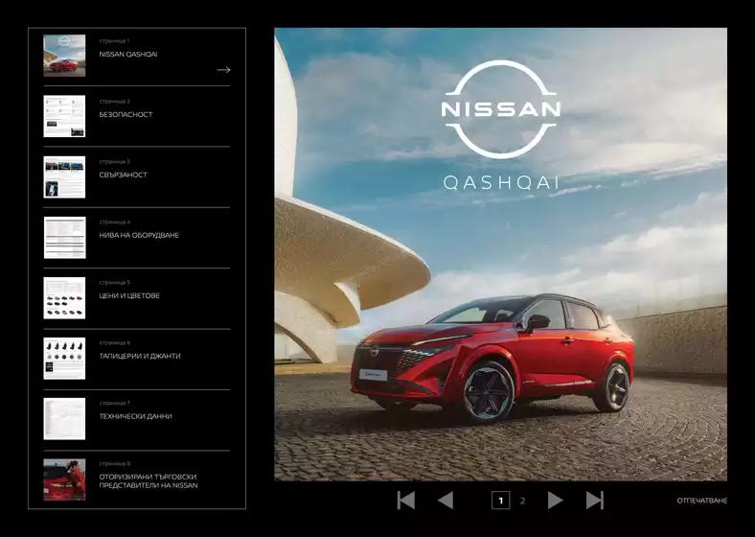Go to next page arrow
This screenshot has height=537, width=755.
(x=556, y=501)
